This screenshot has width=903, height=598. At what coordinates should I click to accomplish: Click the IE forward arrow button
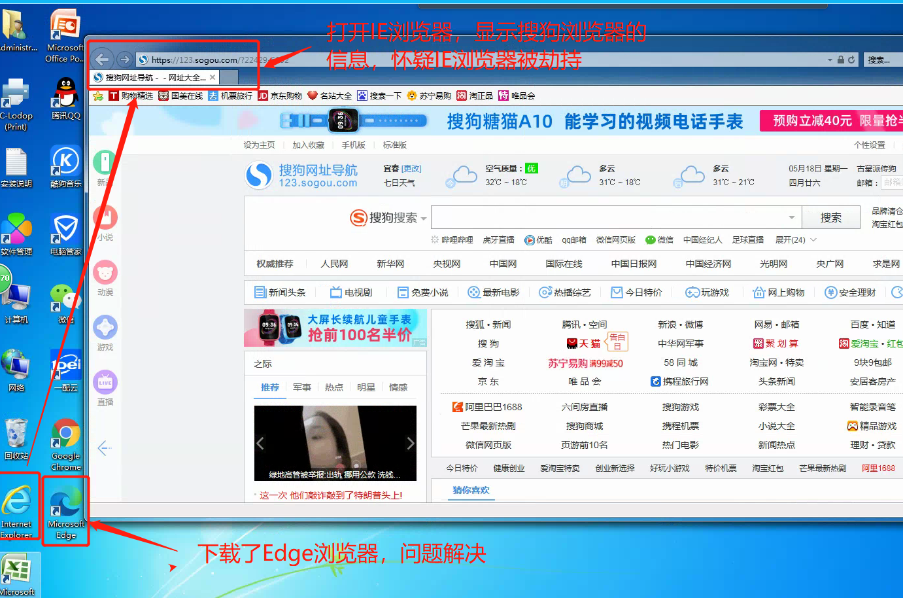point(124,60)
